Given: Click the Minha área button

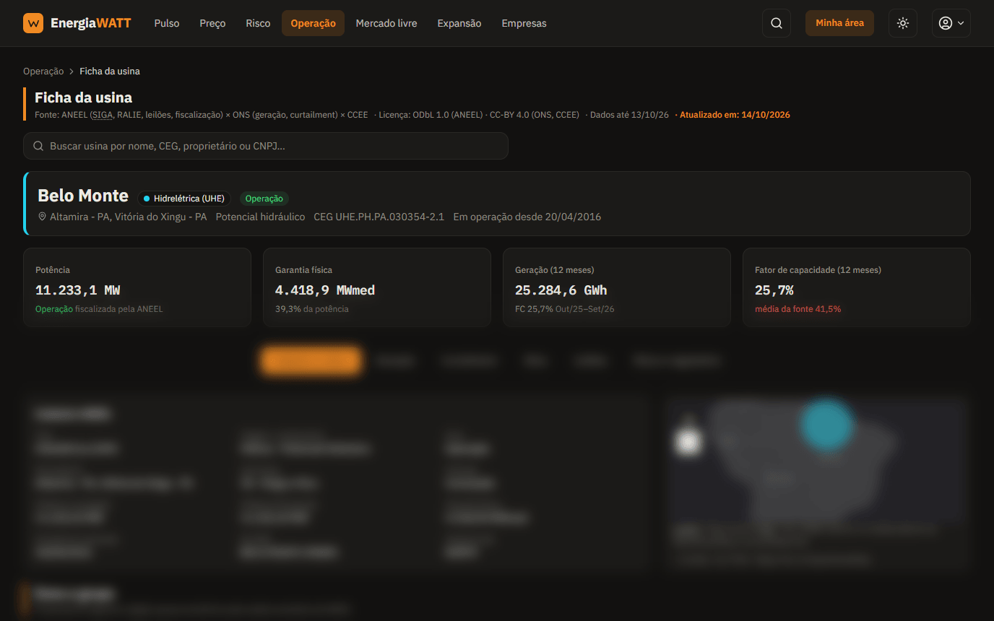Looking at the screenshot, I should pyautogui.click(x=839, y=23).
